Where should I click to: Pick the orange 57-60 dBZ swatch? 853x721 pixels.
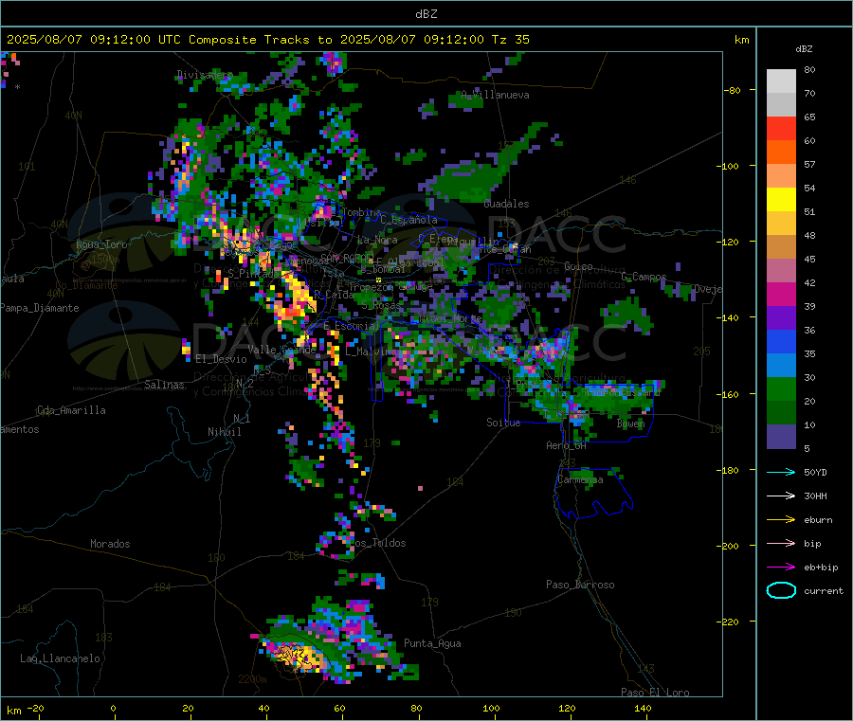pyautogui.click(x=781, y=153)
